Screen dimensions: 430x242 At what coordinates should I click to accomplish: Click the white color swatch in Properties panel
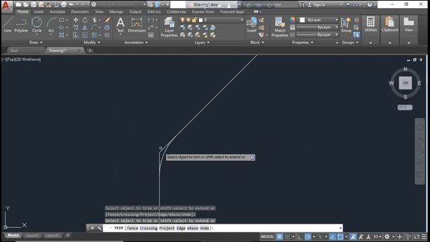coord(302,19)
